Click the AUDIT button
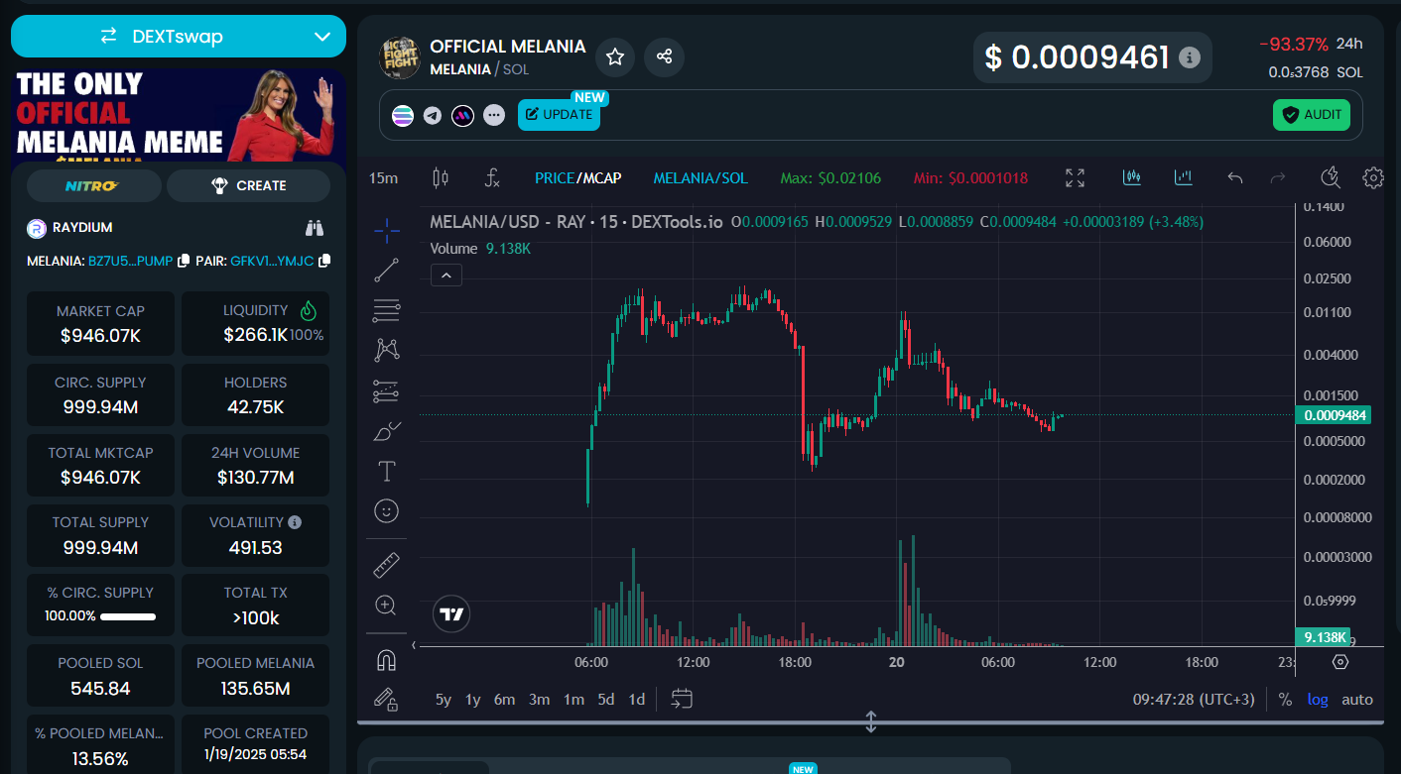Image resolution: width=1401 pixels, height=774 pixels. pos(1311,115)
